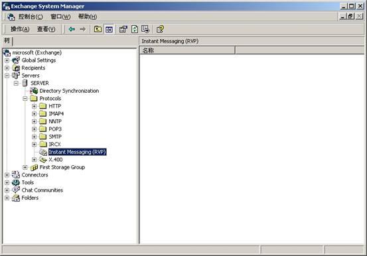The image size is (367, 256).
Task: Expand the POP3 folder
Action: (x=34, y=129)
